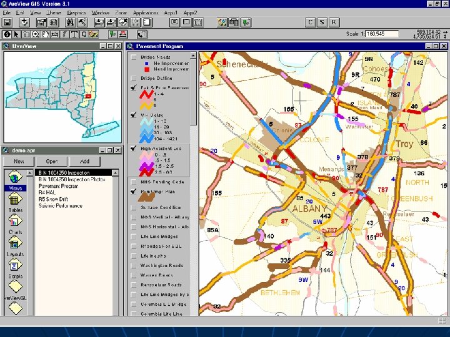Click the Add button in demo.apr
The image size is (450, 337).
(84, 161)
